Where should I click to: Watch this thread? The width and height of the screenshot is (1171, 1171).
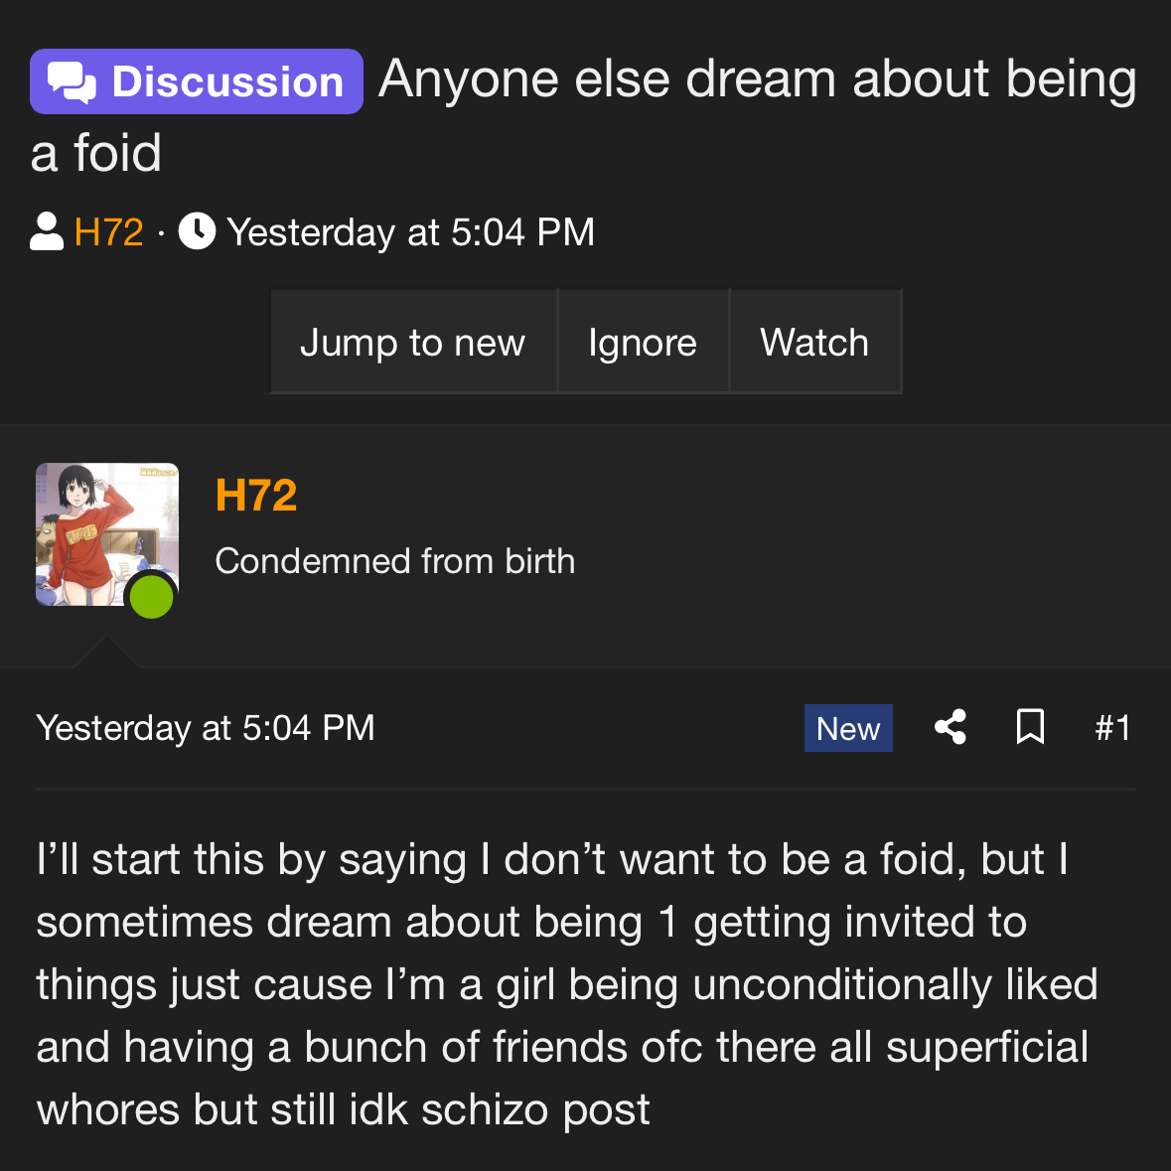tap(814, 342)
